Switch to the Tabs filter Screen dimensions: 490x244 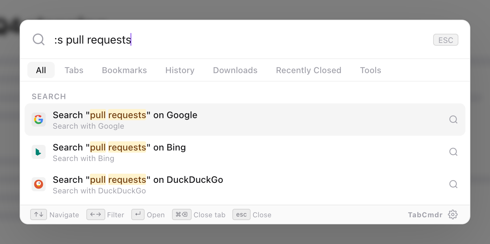click(x=74, y=70)
